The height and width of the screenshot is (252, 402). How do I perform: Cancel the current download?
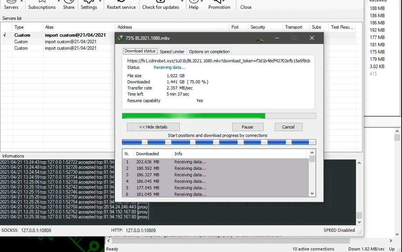click(x=289, y=127)
